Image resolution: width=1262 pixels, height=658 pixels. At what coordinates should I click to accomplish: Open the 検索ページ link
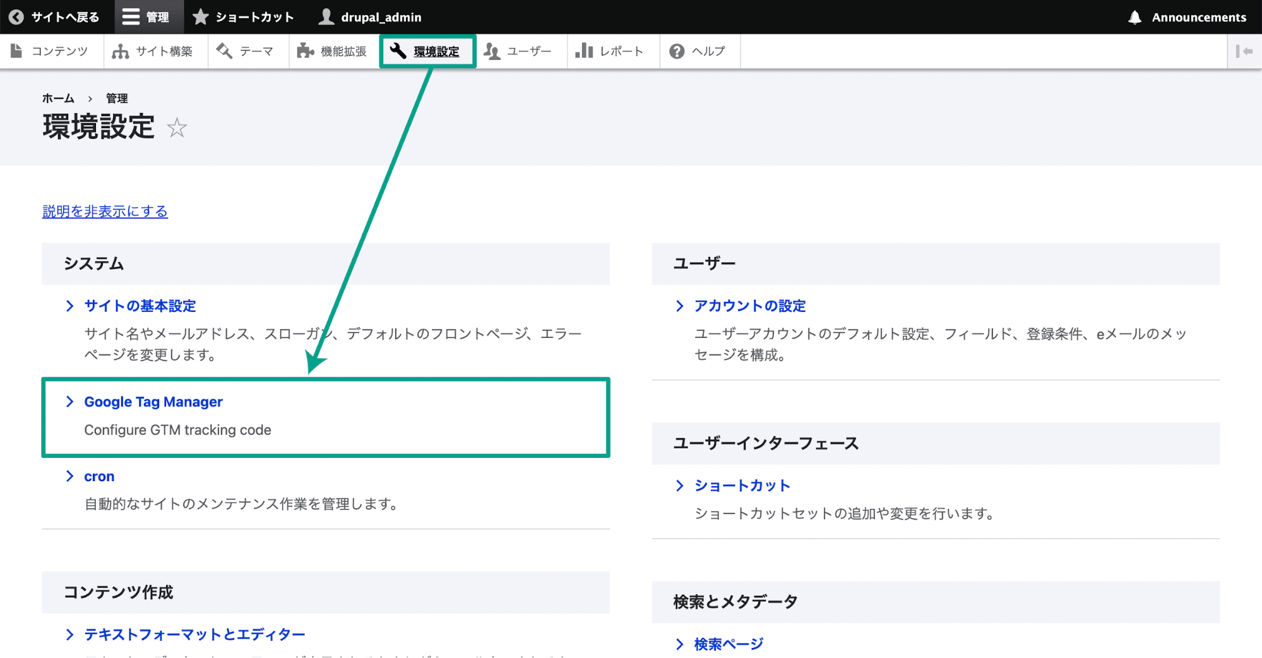729,644
